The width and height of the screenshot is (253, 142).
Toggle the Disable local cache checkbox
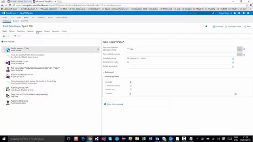[x=128, y=62]
